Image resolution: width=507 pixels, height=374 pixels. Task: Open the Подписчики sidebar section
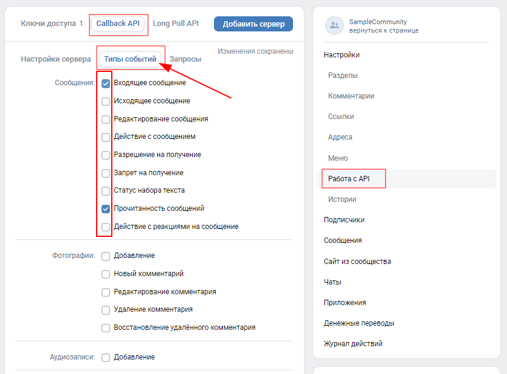(x=344, y=220)
